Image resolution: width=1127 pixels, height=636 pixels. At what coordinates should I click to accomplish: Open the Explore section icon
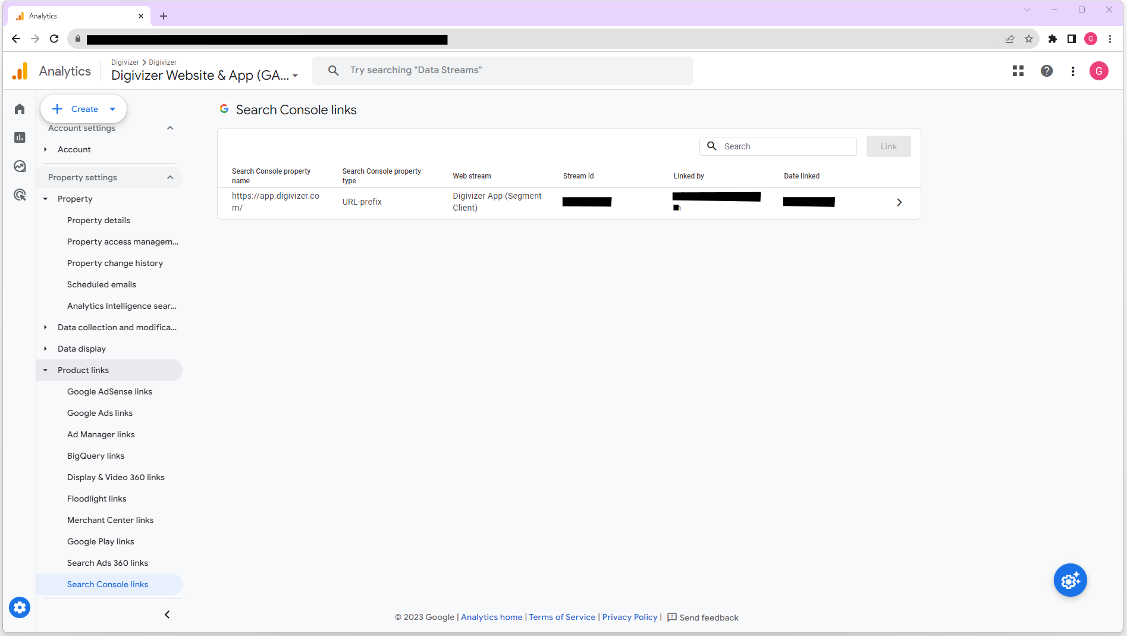20,167
